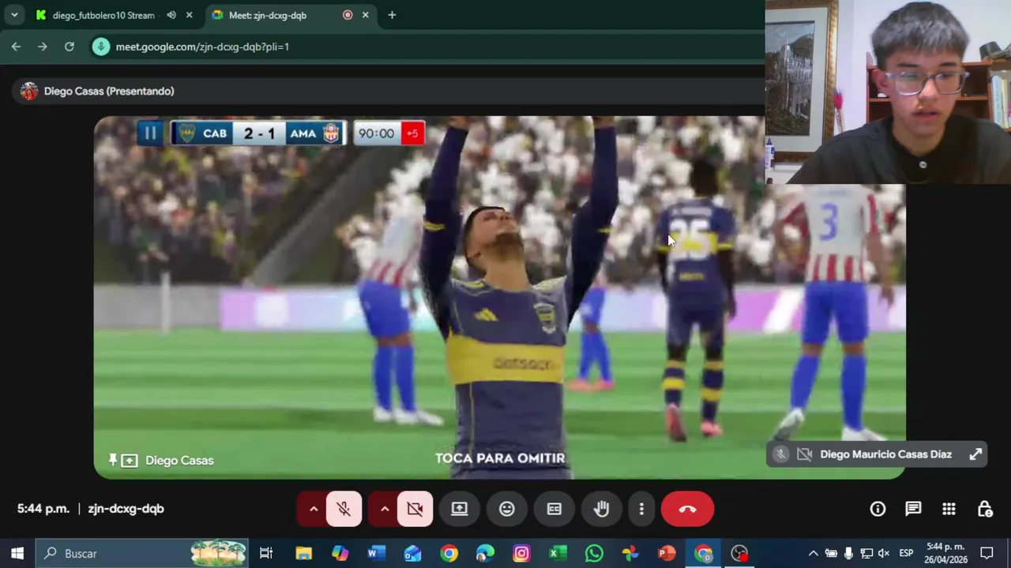
Task: Go back in browser history
Action: 16,47
